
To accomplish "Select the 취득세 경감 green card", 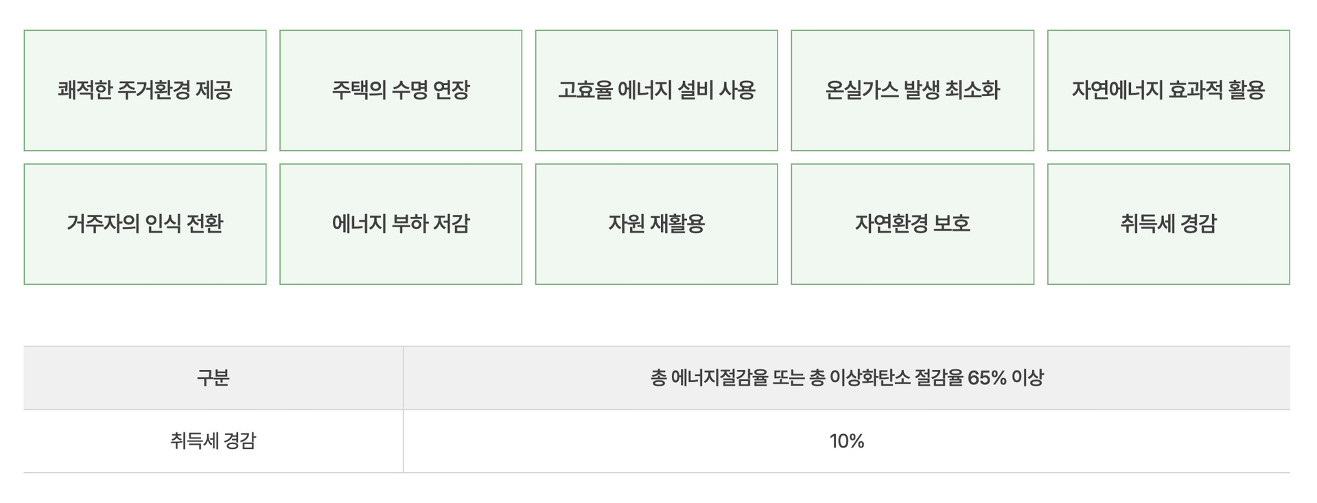I will (x=1168, y=224).
